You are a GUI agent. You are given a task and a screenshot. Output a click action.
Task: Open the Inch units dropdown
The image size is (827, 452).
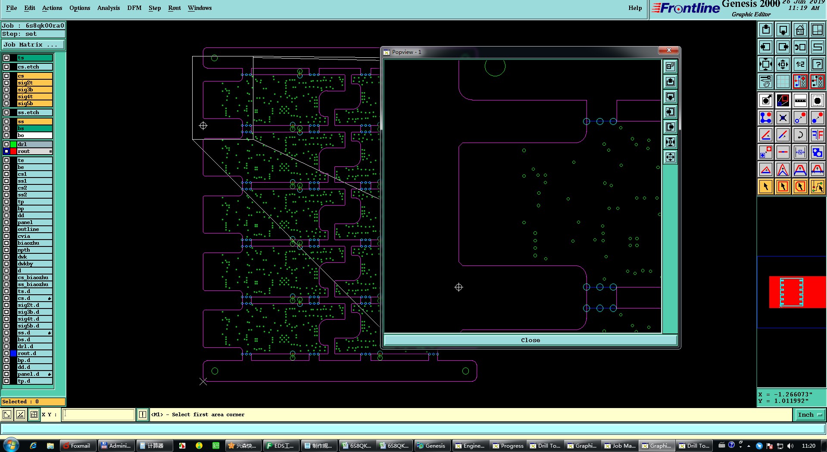point(810,415)
